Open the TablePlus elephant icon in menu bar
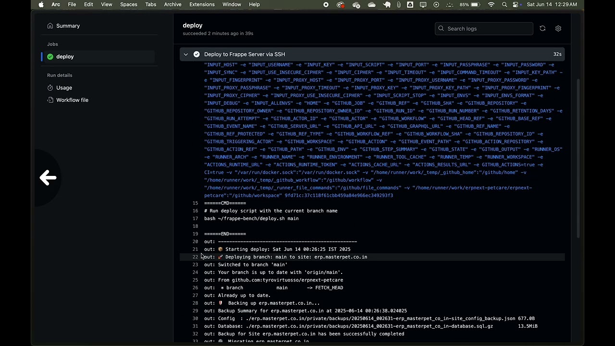The image size is (615, 346). pyautogui.click(x=387, y=4)
